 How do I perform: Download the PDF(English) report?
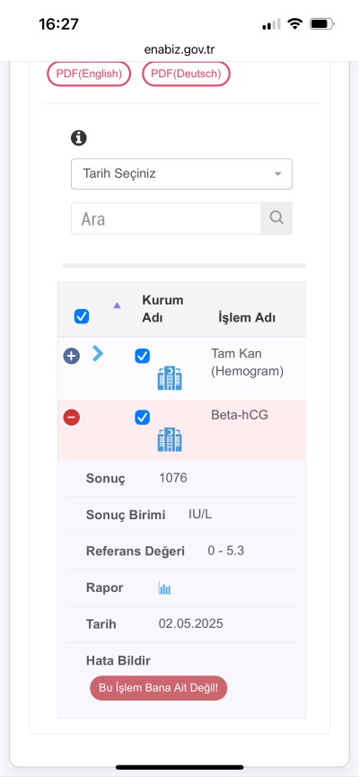pyautogui.click(x=89, y=74)
